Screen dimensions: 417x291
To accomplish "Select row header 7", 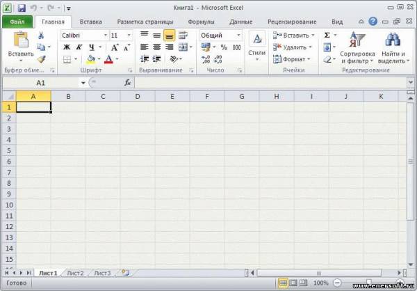I will pyautogui.click(x=9, y=173).
